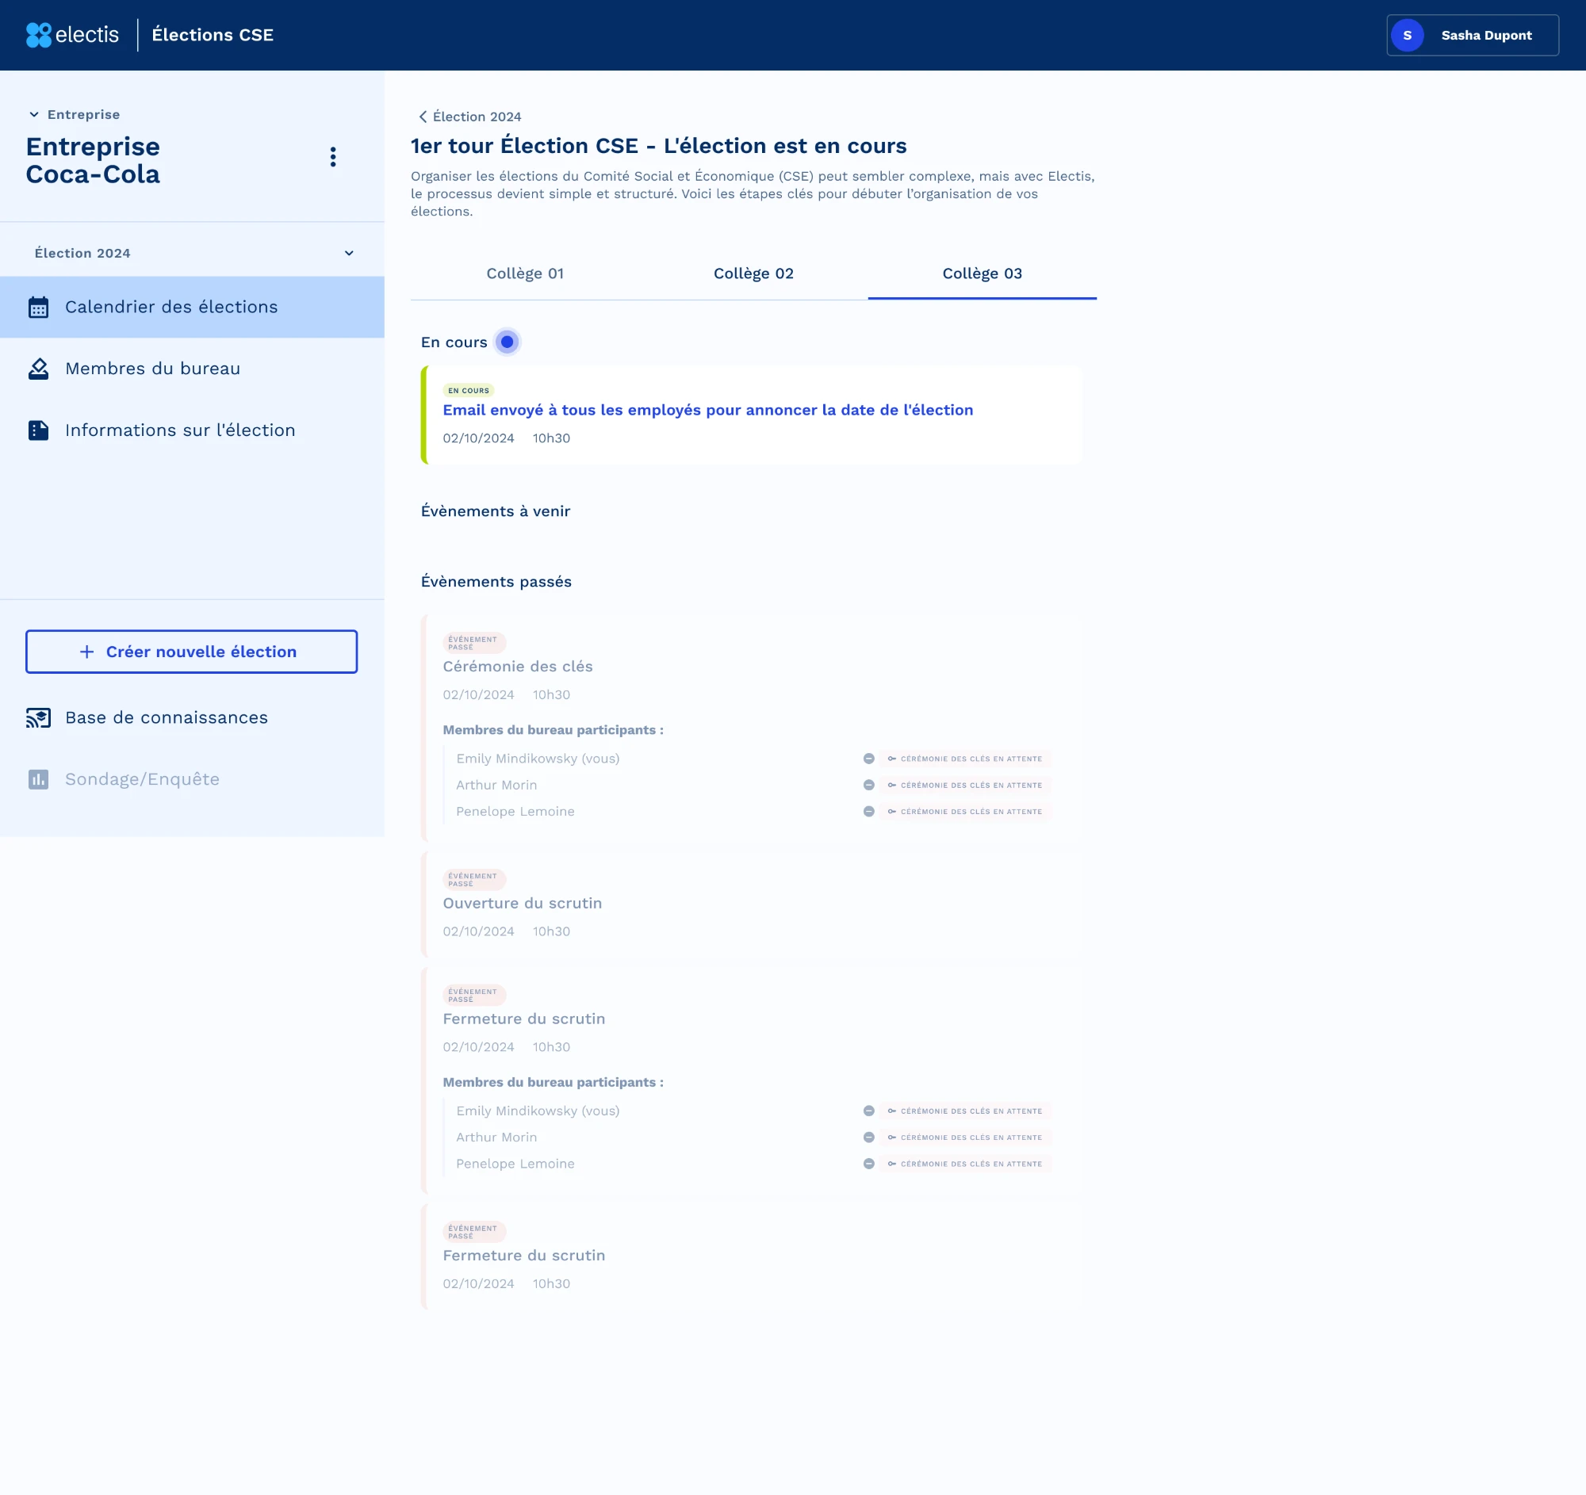Viewport: 1586px width, 1495px height.
Task: Click the Créer nouvelle élection button
Action: pos(191,652)
